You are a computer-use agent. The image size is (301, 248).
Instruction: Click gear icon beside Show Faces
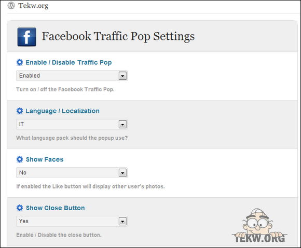20,159
